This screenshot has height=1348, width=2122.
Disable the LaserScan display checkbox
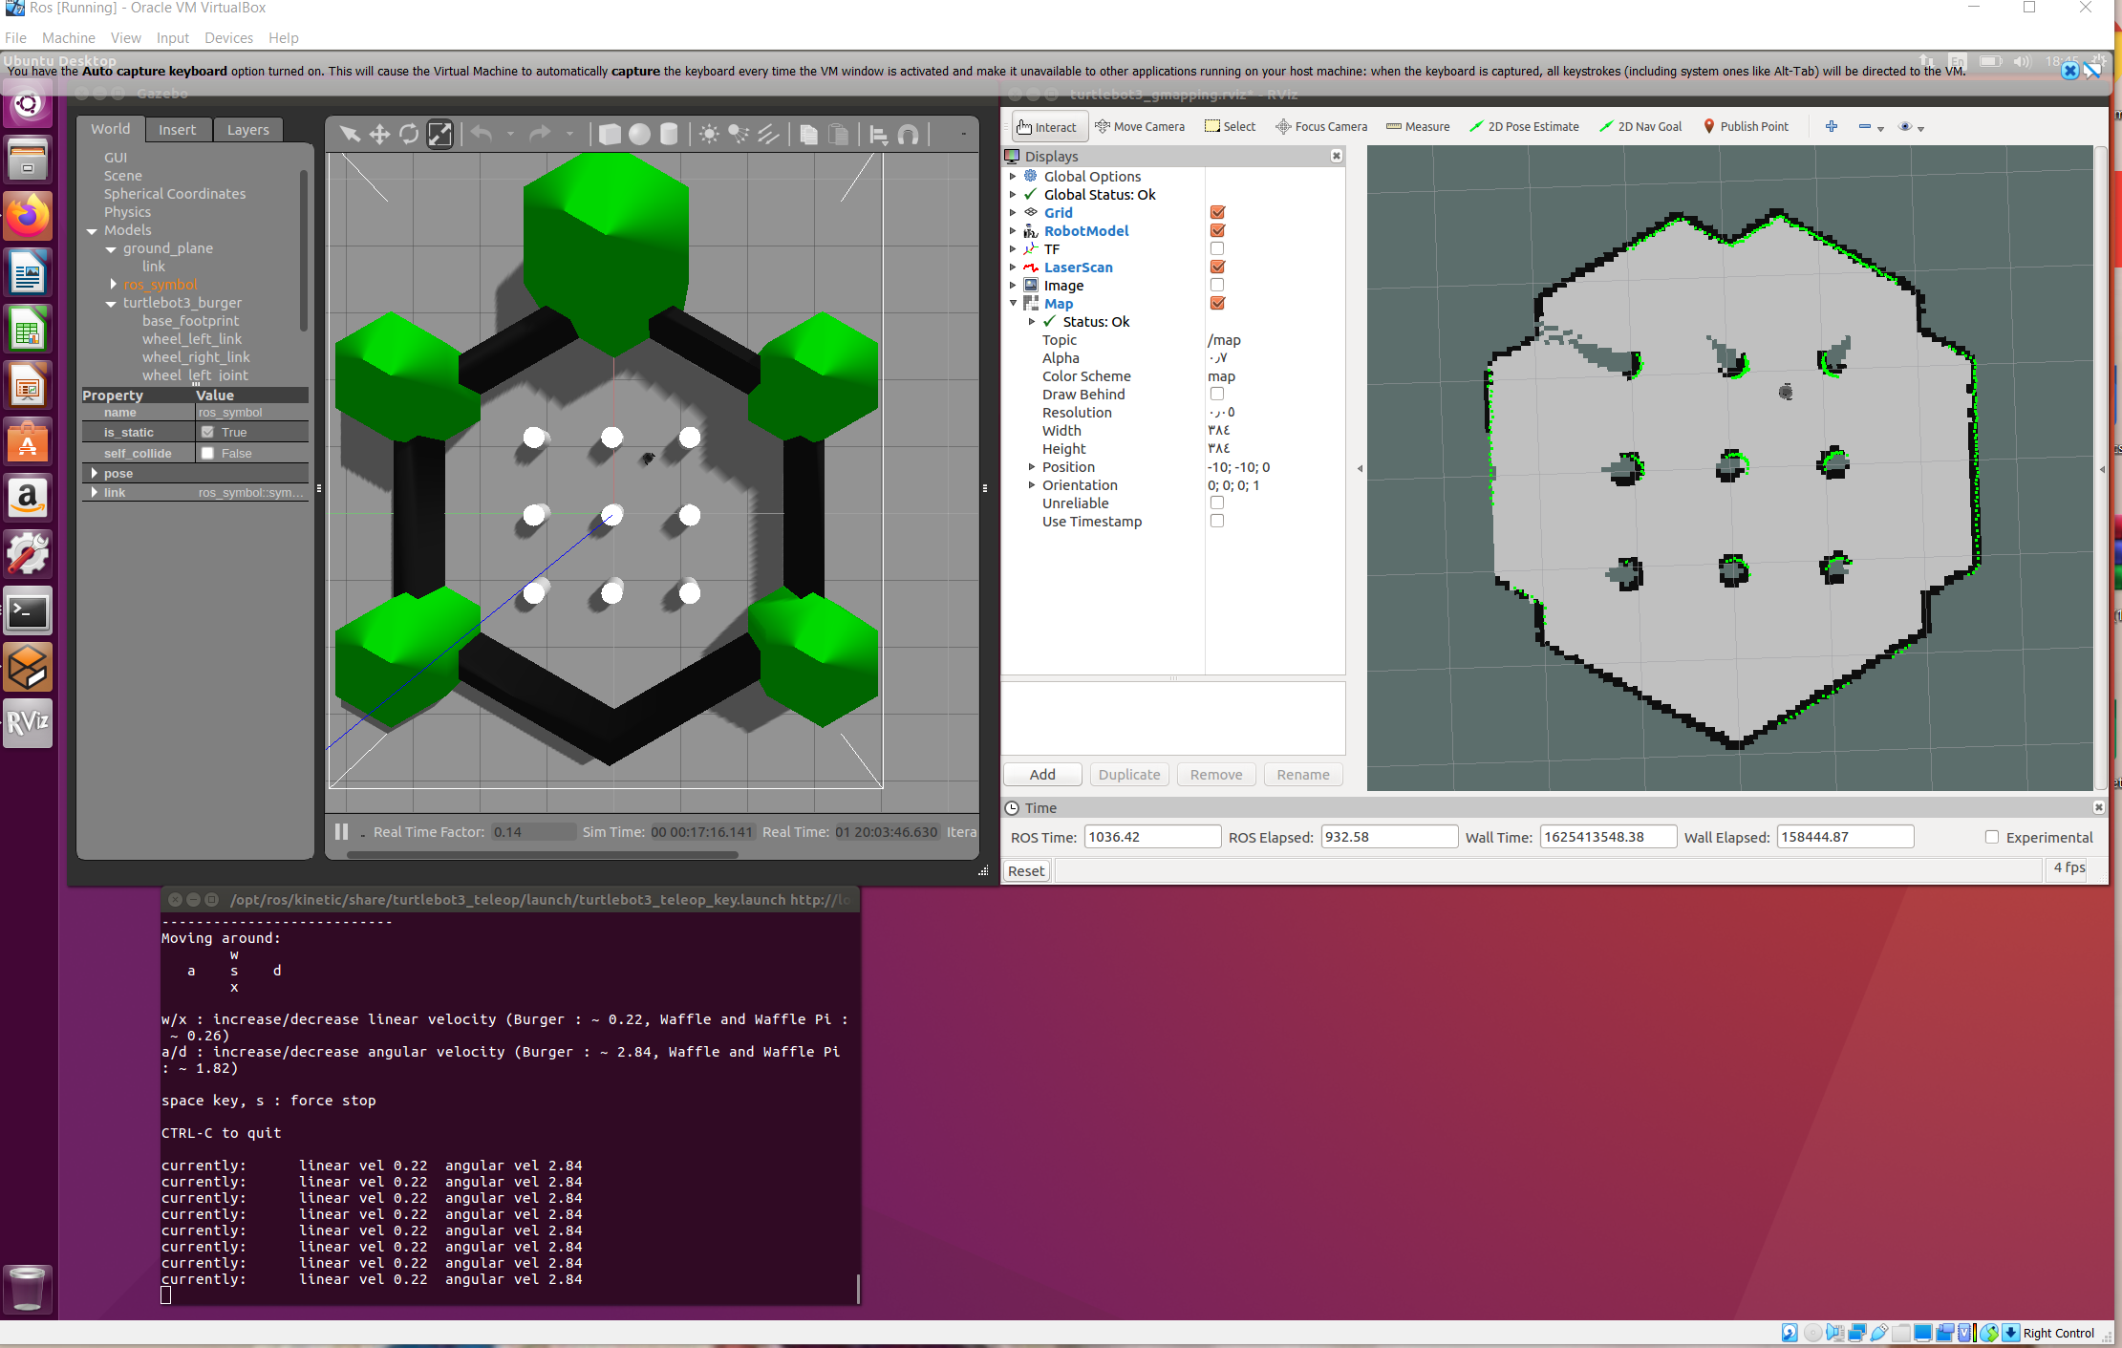pyautogui.click(x=1217, y=267)
